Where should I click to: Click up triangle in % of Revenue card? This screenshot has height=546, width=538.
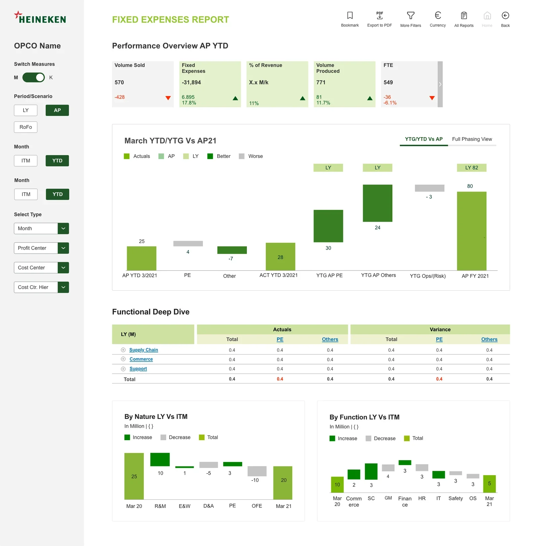pos(302,98)
